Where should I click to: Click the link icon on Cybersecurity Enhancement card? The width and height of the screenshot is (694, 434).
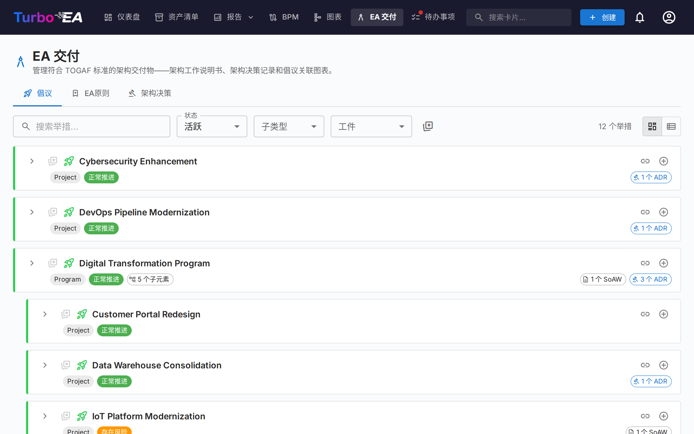[x=645, y=161]
